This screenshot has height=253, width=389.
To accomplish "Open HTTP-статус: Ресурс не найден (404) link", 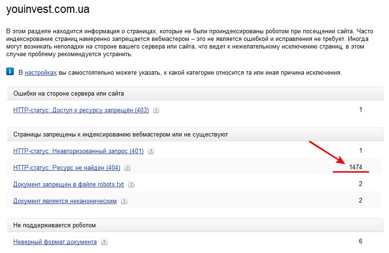I will (x=67, y=168).
